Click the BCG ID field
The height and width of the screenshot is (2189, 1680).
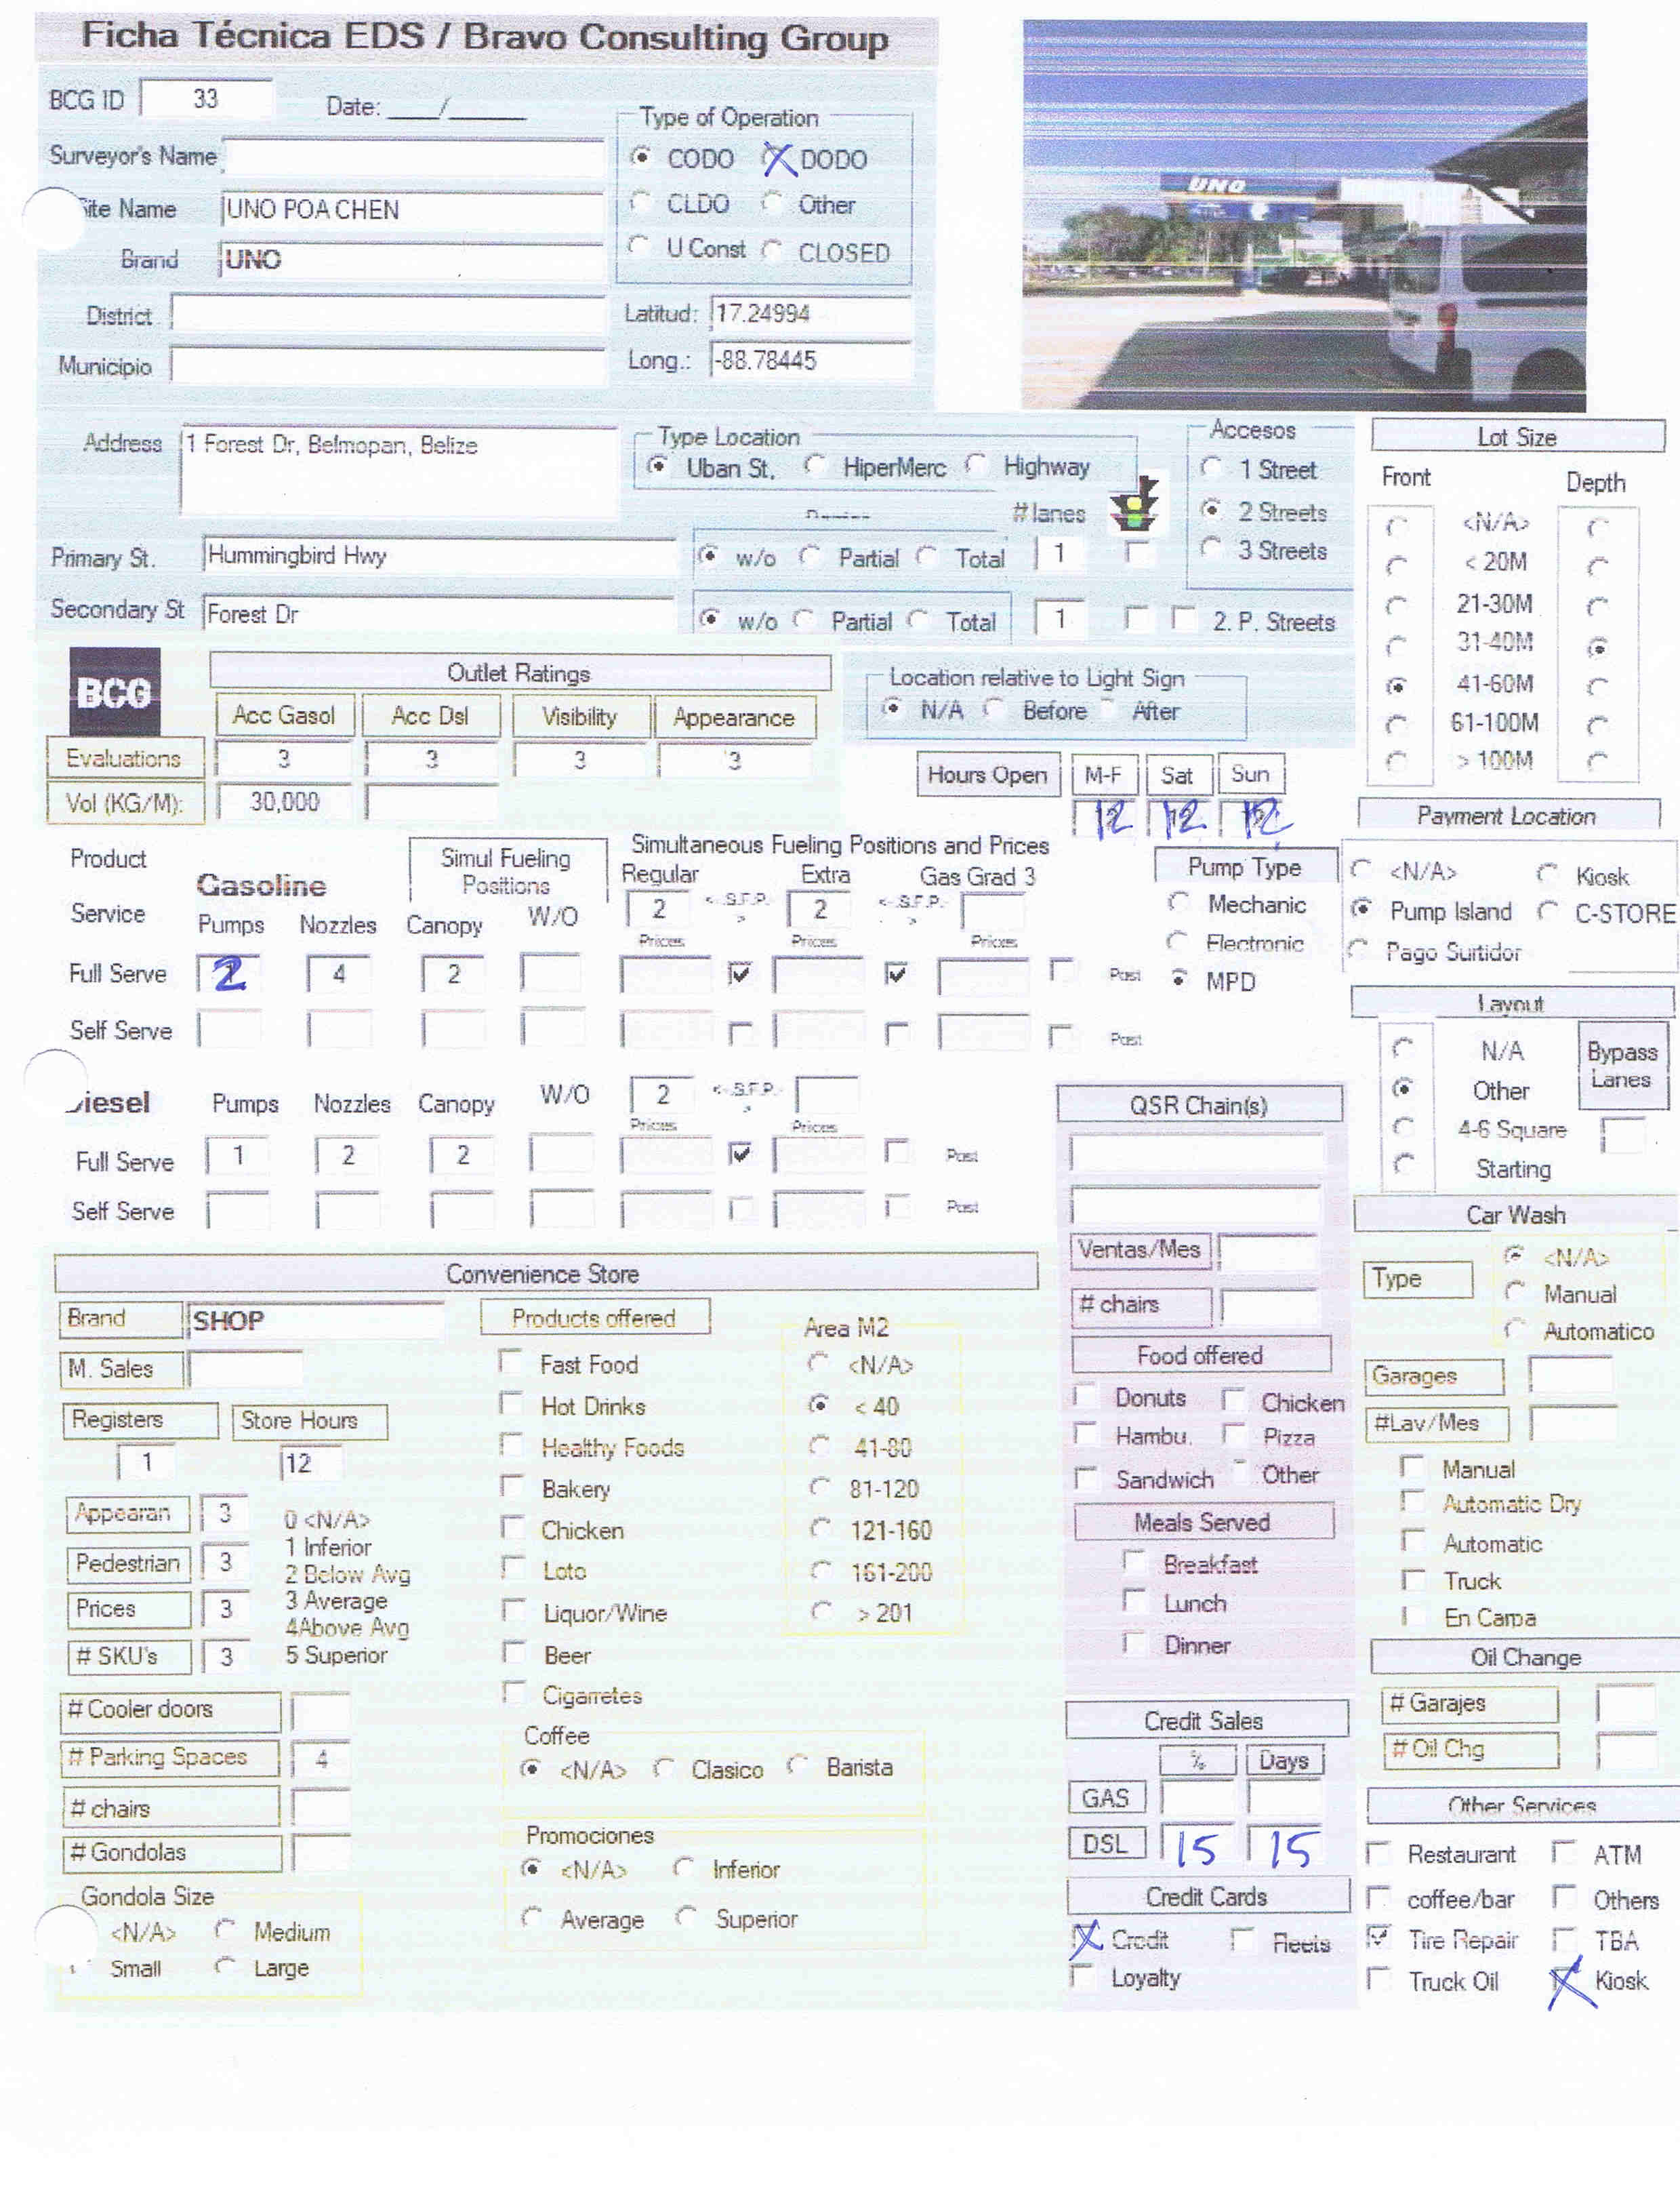[206, 98]
